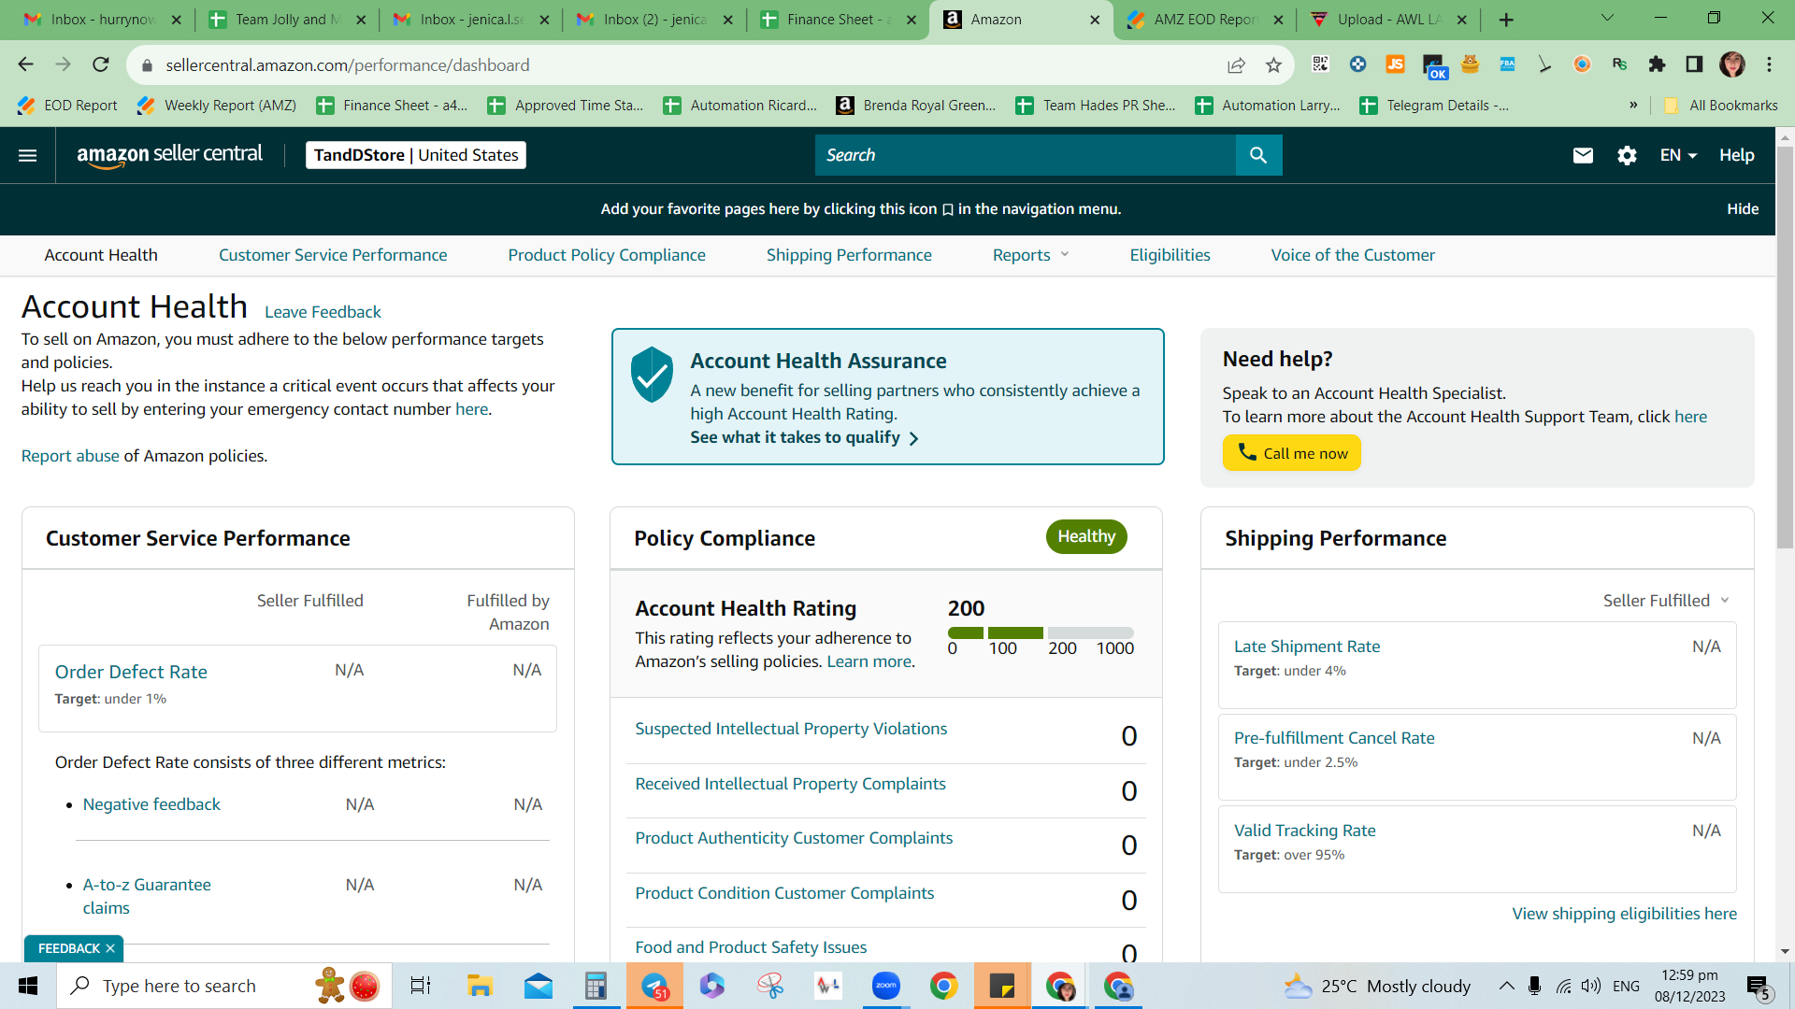
Task: Open the Order Defect Rate link
Action: (x=131, y=672)
